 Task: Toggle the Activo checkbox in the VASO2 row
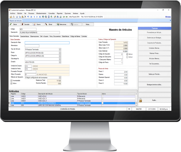tap(103, 96)
